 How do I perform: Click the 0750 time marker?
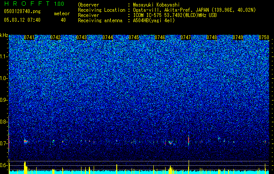click(264, 37)
